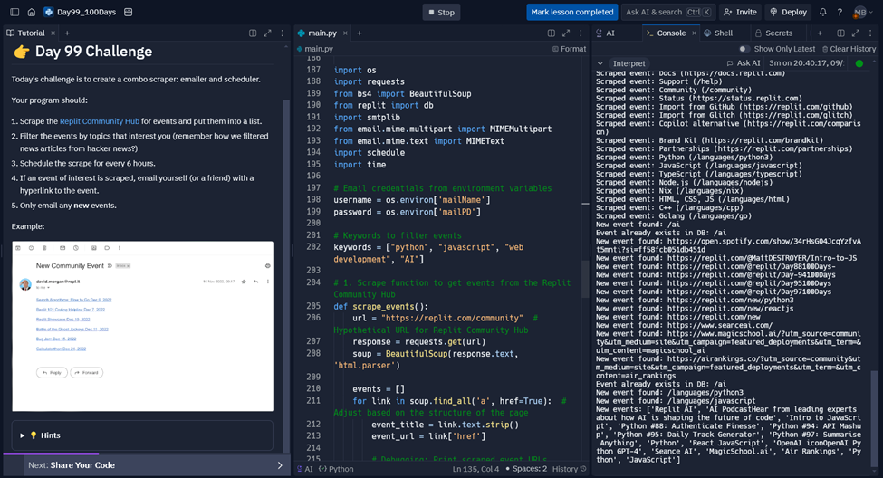Close the Tutorial tab
Viewport: 883px width, 478px height.
click(x=53, y=33)
